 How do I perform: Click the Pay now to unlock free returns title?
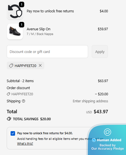[x=50, y=11]
